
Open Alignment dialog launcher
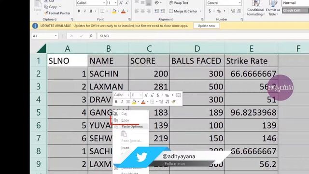click(202, 19)
